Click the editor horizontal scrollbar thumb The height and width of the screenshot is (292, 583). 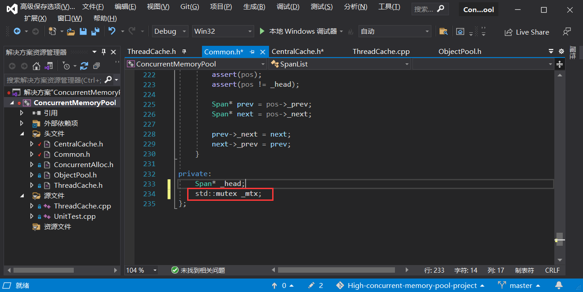pyautogui.click(x=336, y=270)
